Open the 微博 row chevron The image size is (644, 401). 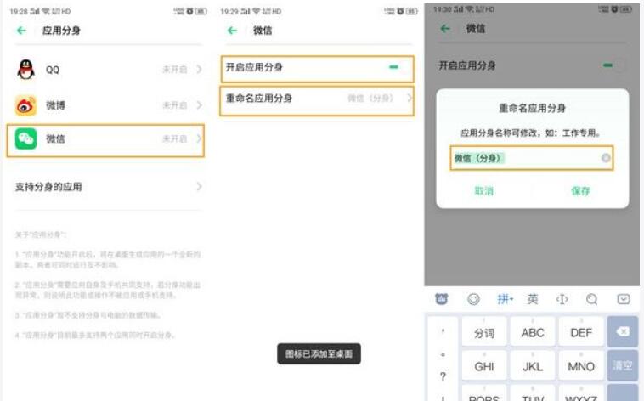pyautogui.click(x=199, y=105)
